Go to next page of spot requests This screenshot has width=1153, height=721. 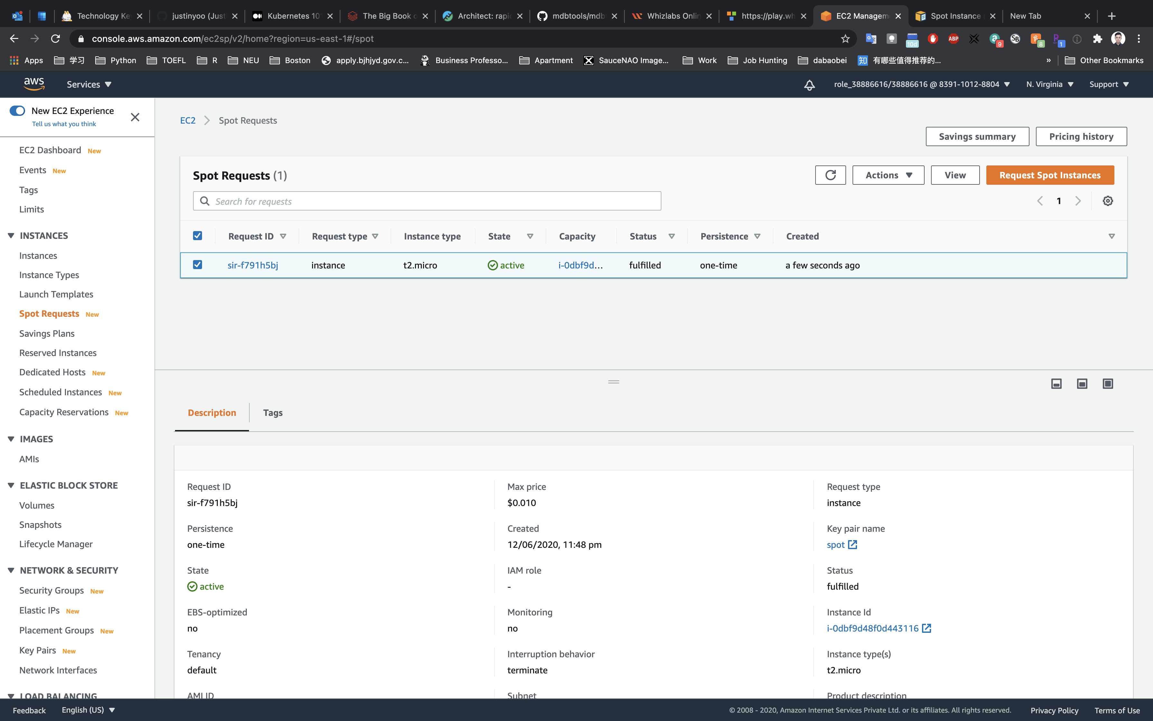(1078, 201)
